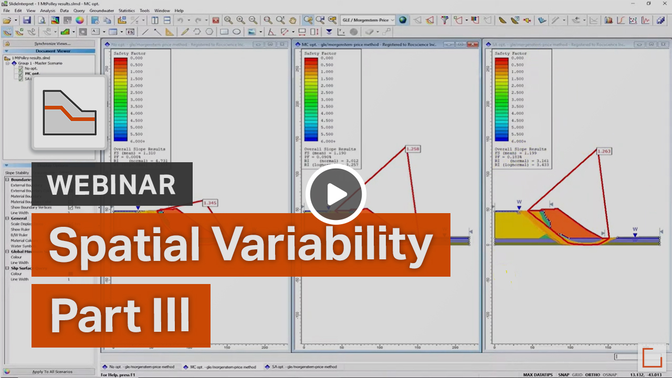Toggle ORTHO in the status bar
This screenshot has width=672, height=378.
point(592,374)
